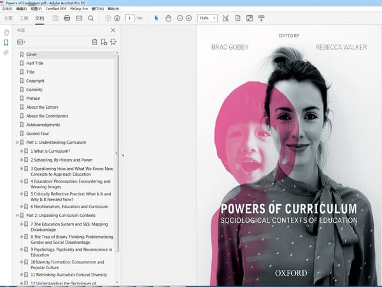Open 4 Educators' Philosophies bookmark
This screenshot has width=382, height=287.
71,184
